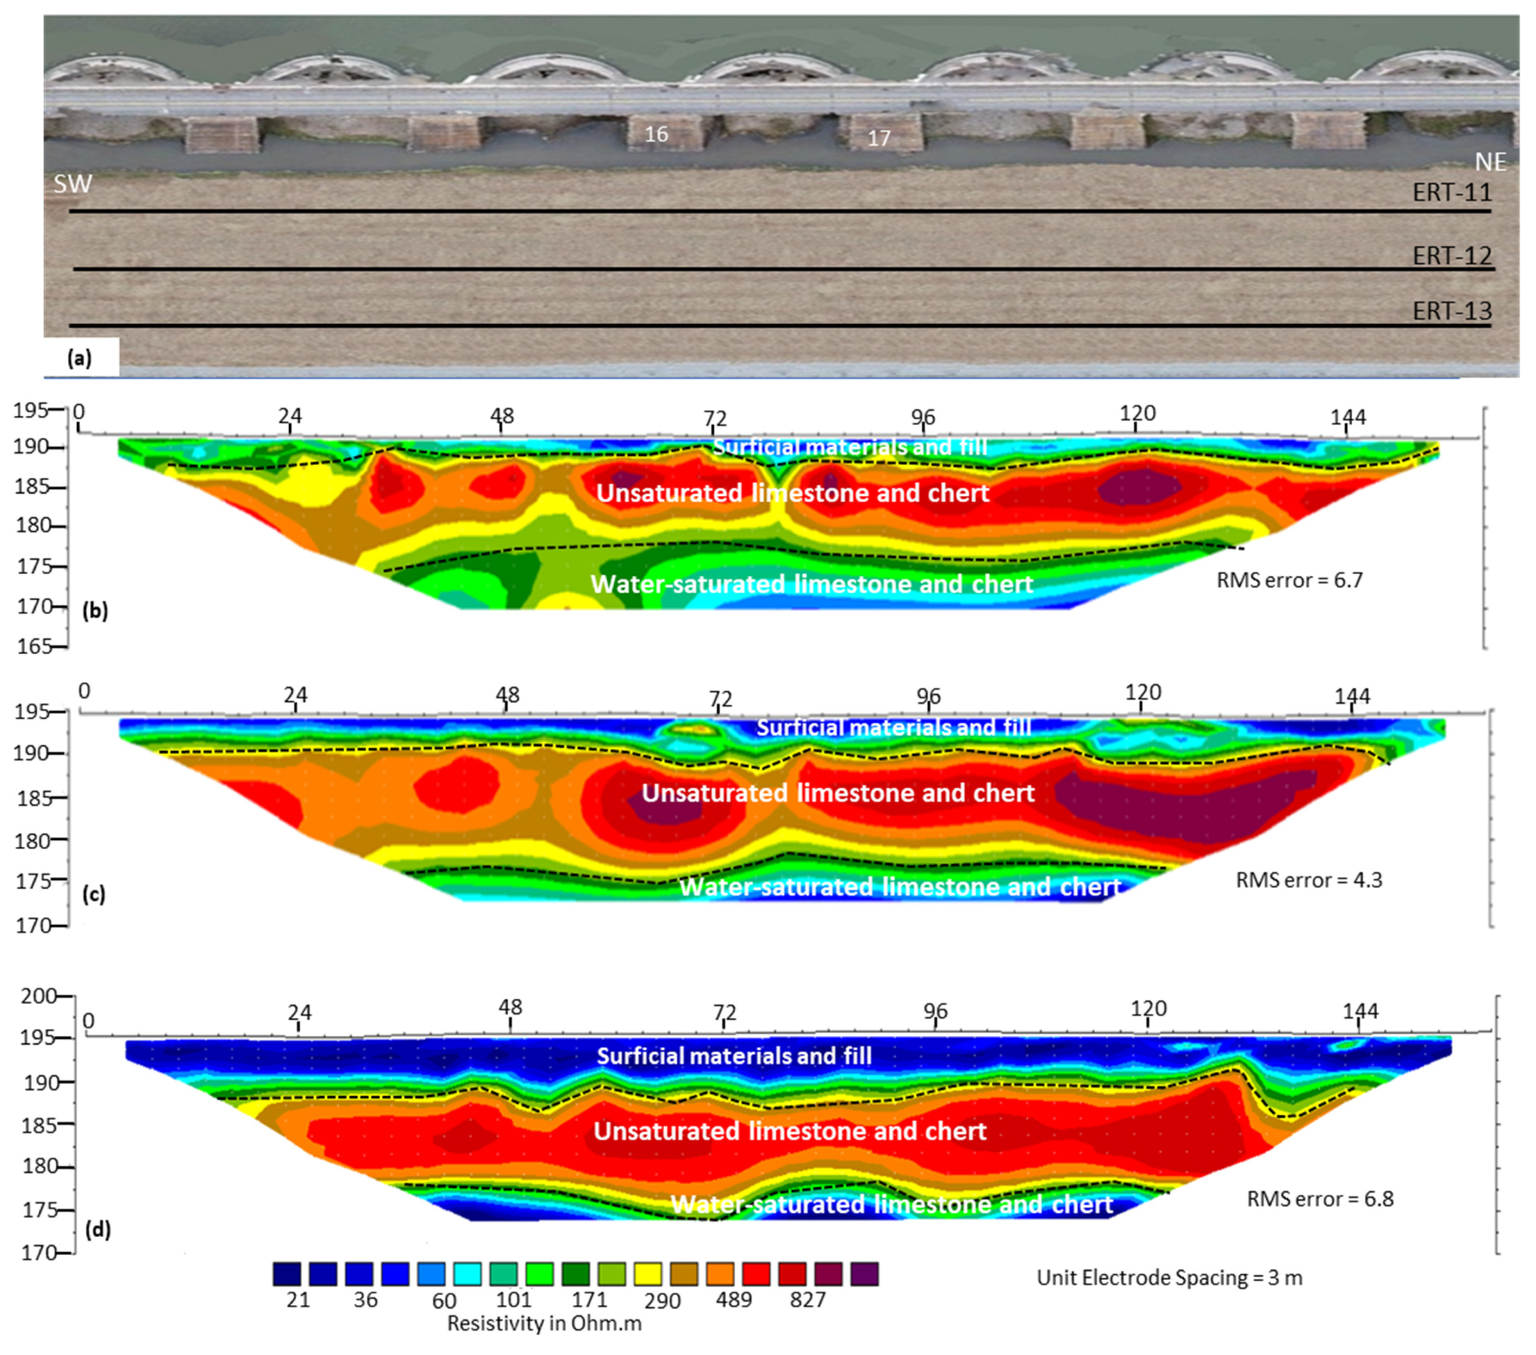This screenshot has width=1536, height=1355.
Task: Click bridge pier number 16
Action: pos(656,134)
